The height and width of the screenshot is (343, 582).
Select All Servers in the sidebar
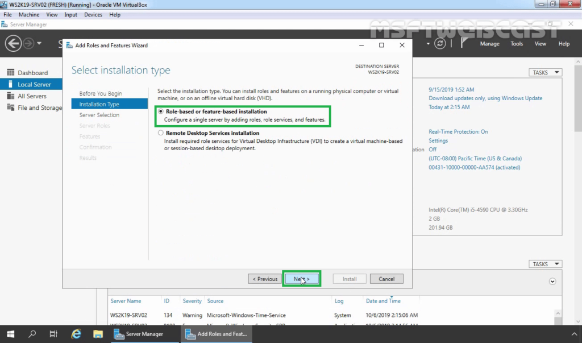[32, 96]
